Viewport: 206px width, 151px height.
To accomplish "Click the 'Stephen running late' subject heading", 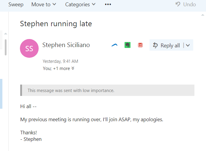I will pos(56,24).
